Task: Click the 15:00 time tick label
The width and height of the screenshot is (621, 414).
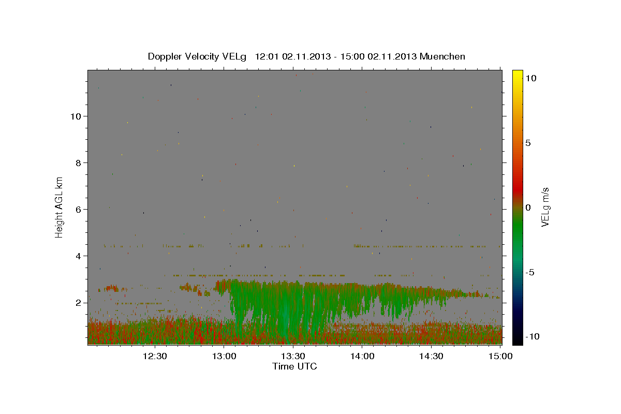Action: 500,356
